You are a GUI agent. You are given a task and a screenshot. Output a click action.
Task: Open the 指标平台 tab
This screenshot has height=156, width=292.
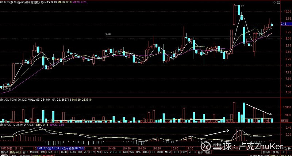pos(15,152)
